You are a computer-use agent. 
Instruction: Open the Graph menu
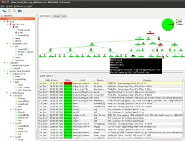(9, 6)
